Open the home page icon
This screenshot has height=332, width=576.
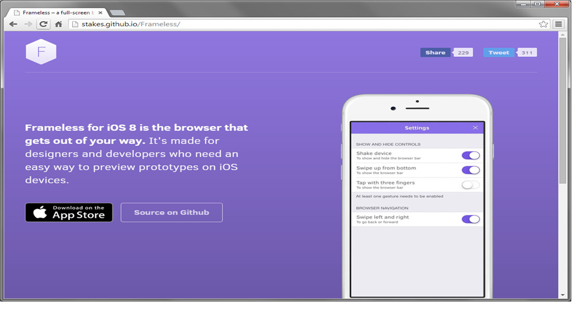59,24
